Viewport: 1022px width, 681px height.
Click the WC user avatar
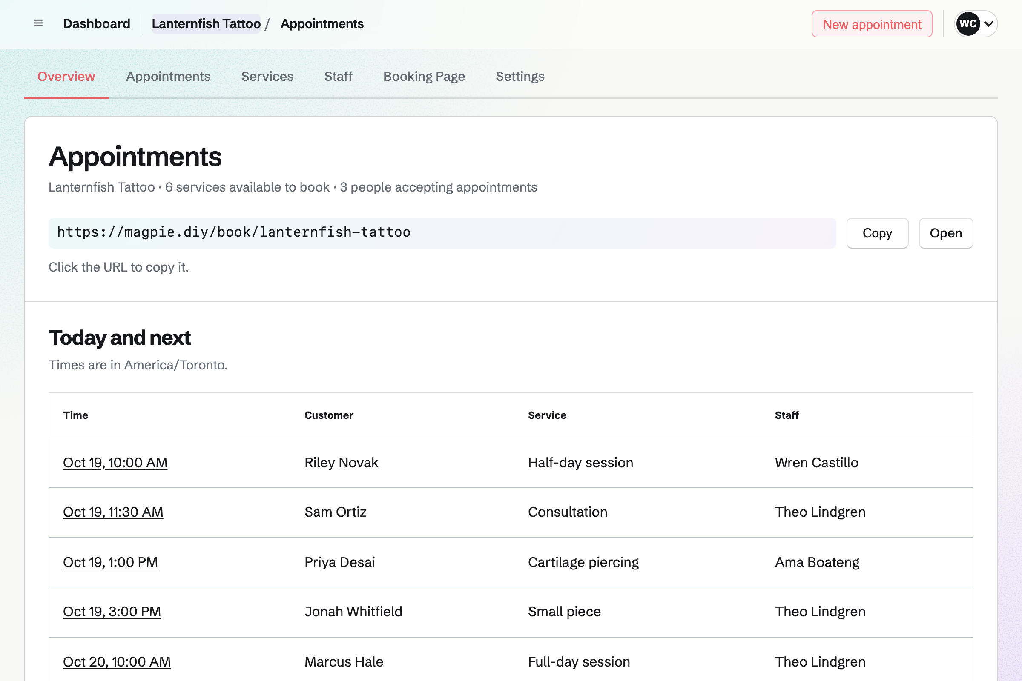(x=967, y=24)
